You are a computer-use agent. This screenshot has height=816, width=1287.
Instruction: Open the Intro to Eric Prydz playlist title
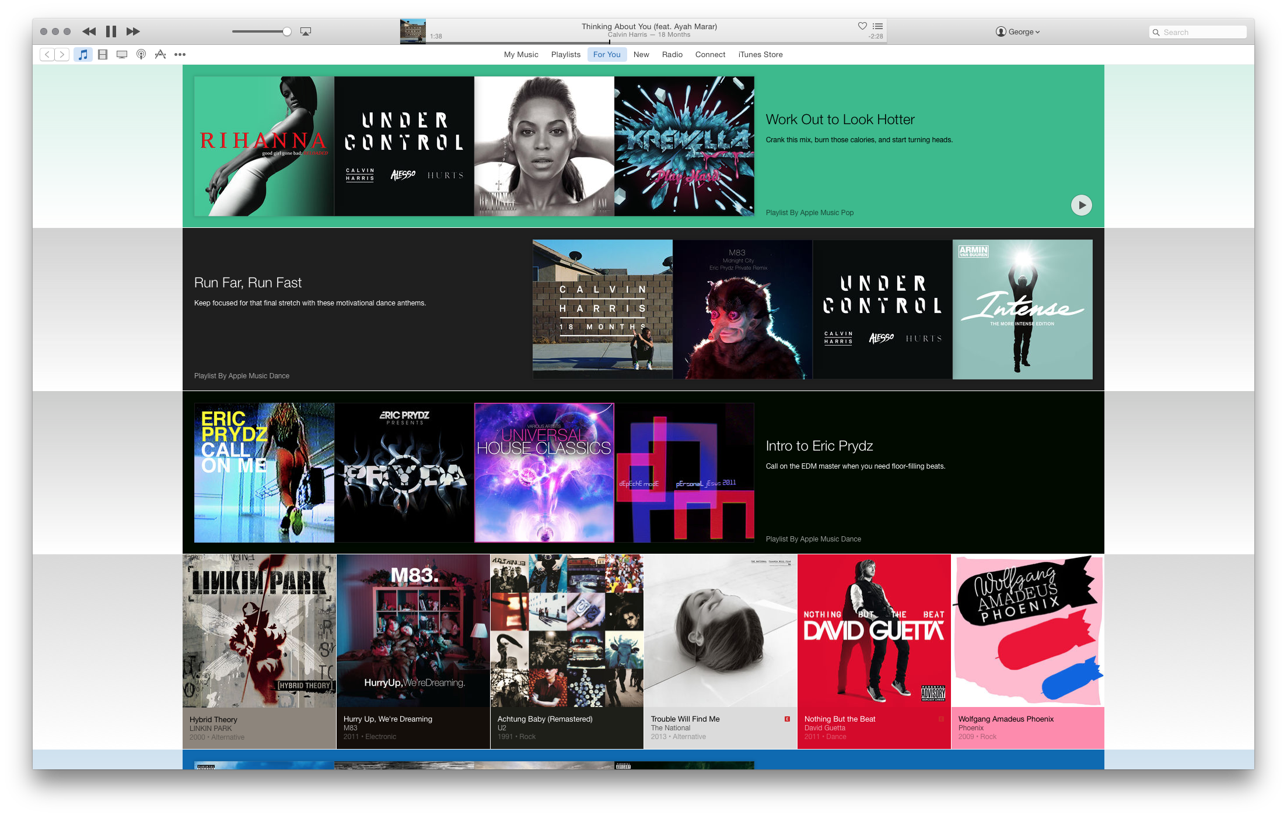819,446
